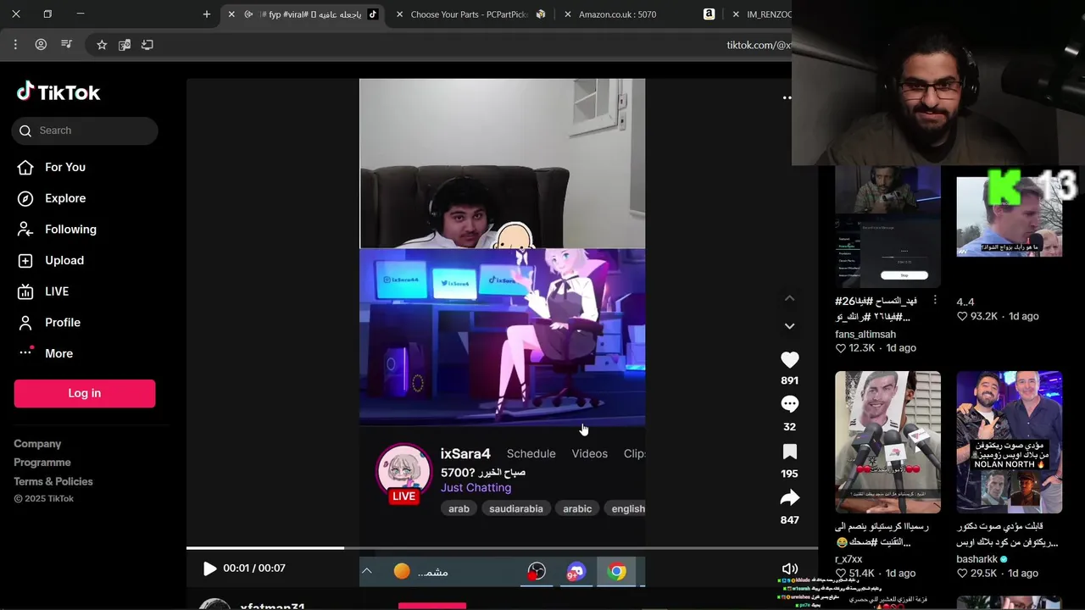Open the r_x7xx profile link
Image resolution: width=1085 pixels, height=610 pixels.
tap(849, 559)
